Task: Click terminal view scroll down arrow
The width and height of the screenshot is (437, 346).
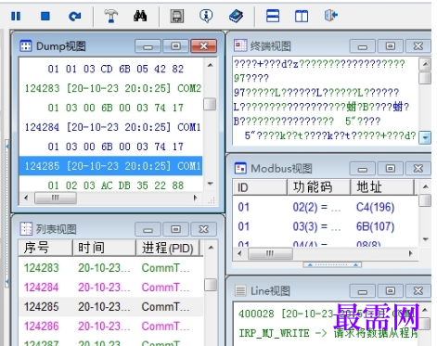Action: pyautogui.click(x=425, y=137)
